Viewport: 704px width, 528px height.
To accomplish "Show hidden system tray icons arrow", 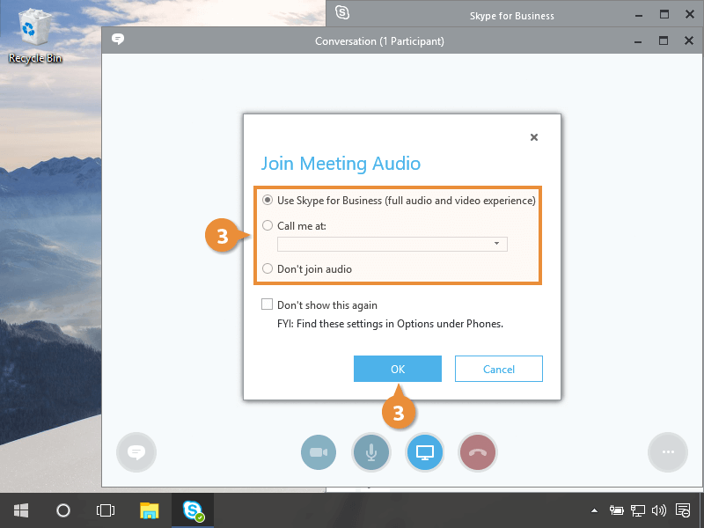I will (594, 510).
